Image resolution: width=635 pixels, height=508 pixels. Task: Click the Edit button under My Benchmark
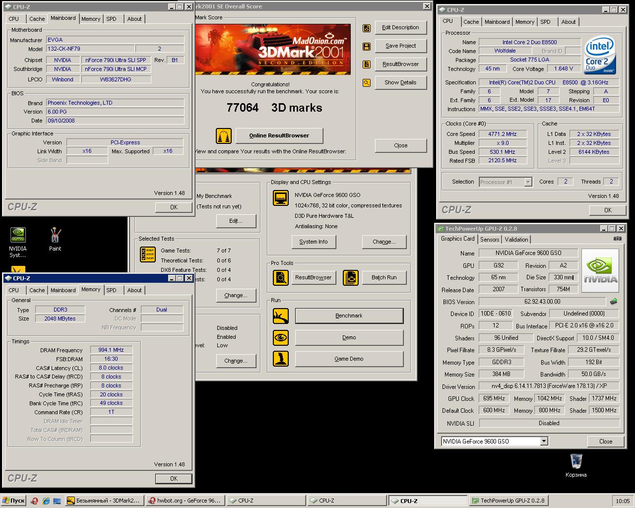(236, 221)
